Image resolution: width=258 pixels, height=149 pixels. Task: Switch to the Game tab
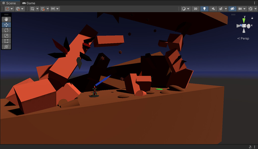pyautogui.click(x=29, y=3)
